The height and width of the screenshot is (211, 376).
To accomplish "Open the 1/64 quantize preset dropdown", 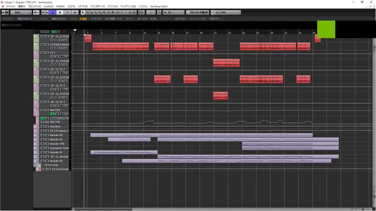I will click(230, 13).
